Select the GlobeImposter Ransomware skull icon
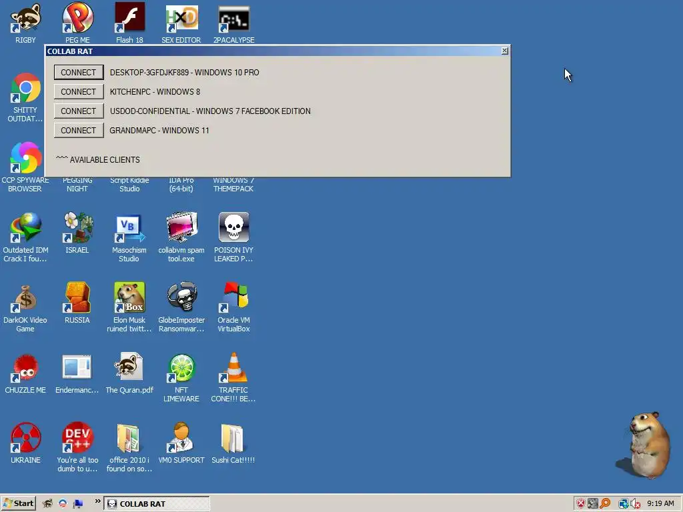The image size is (683, 512). 181,298
